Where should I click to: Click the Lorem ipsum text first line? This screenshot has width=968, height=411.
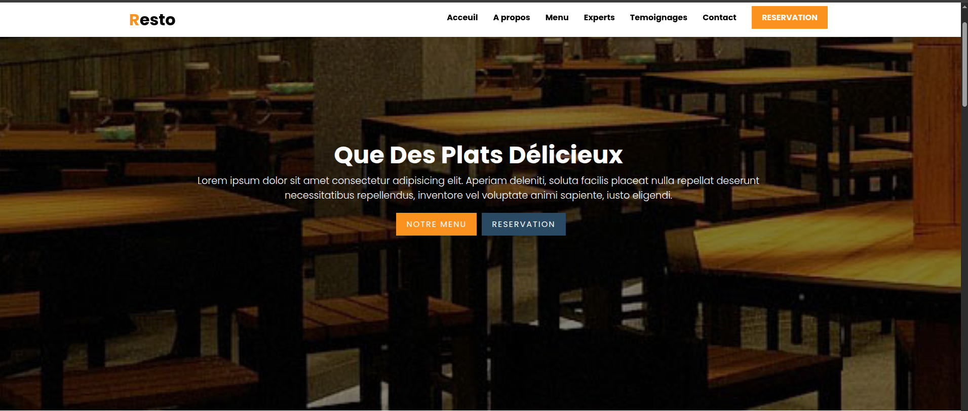coord(478,180)
